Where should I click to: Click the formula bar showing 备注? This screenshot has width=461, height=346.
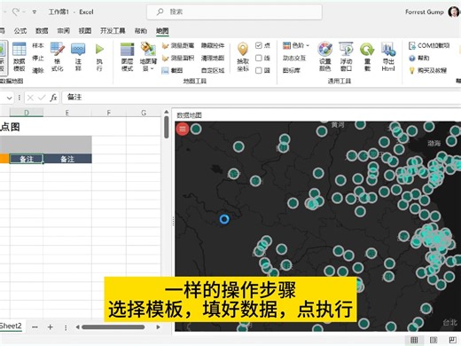coord(262,98)
